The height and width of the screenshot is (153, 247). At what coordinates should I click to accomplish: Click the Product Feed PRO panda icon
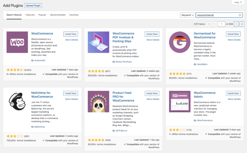tap(98, 102)
